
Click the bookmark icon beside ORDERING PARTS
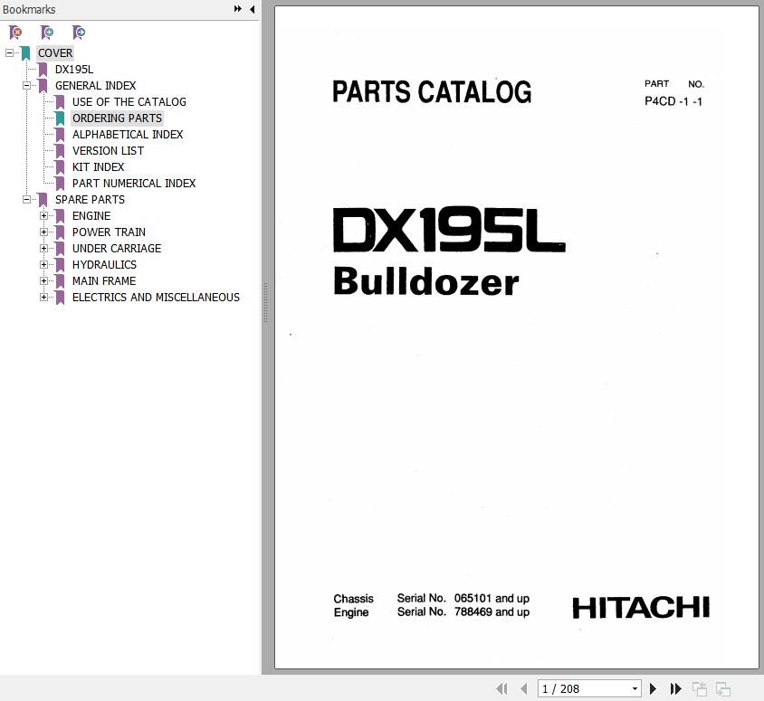[x=60, y=118]
